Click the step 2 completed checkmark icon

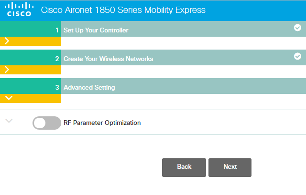coord(297,56)
